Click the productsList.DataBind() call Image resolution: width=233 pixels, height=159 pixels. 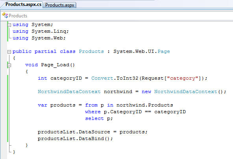[x=75, y=138]
